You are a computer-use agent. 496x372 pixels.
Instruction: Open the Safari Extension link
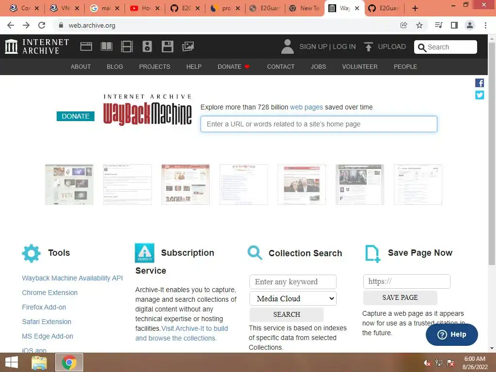click(46, 322)
